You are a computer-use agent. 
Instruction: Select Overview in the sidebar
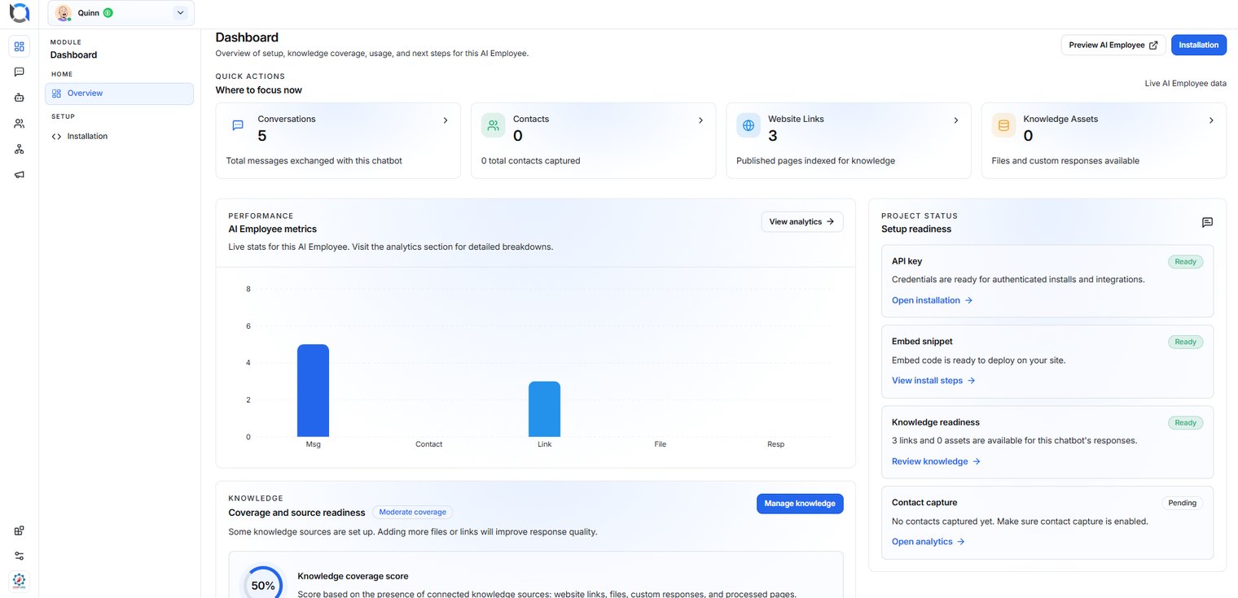click(120, 94)
